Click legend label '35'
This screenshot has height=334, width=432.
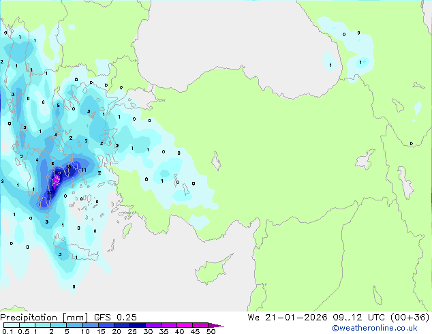[164, 331]
